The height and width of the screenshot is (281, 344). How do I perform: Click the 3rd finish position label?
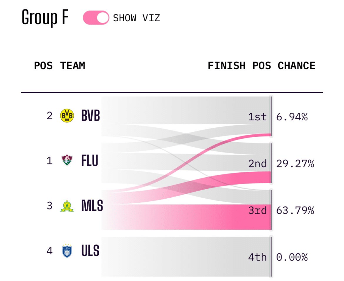[x=257, y=210]
